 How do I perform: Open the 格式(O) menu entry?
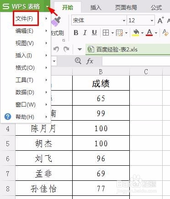pos(26,68)
